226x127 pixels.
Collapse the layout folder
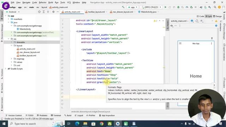point(11,46)
